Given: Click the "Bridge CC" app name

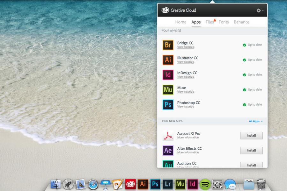Looking at the screenshot, I should pos(185,43).
